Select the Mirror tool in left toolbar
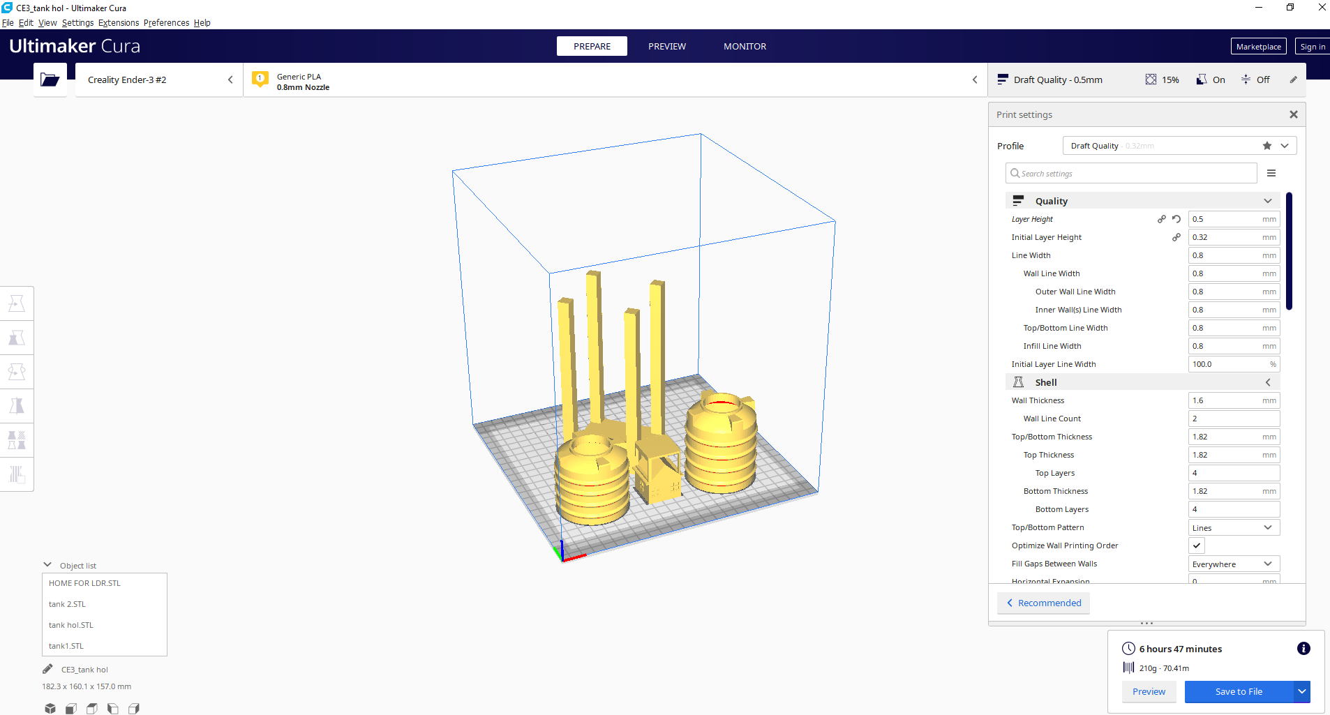Screen dimensions: 1330x715 (17, 406)
